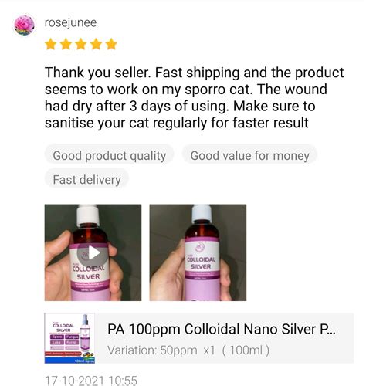Viewport: 366px width, 386px height.
Task: Click the second rating star
Action: pos(66,44)
